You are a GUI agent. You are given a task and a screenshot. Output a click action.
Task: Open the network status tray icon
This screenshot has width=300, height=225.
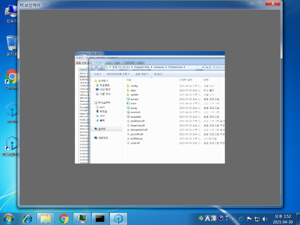(x=257, y=219)
